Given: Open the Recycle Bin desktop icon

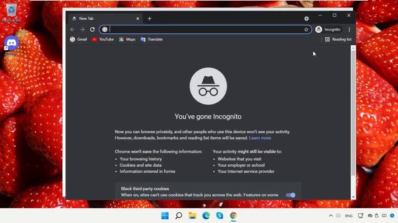Looking at the screenshot, I should (11, 12).
